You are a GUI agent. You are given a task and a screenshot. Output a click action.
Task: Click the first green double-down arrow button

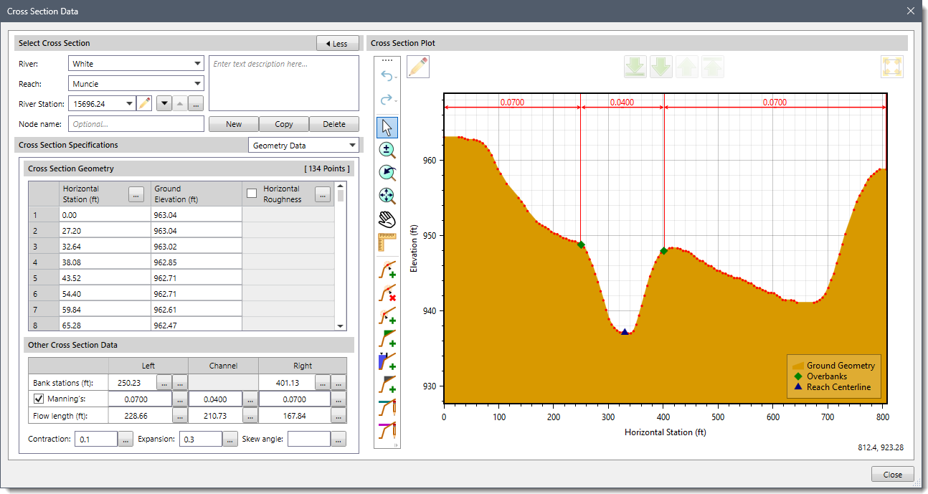pos(635,67)
